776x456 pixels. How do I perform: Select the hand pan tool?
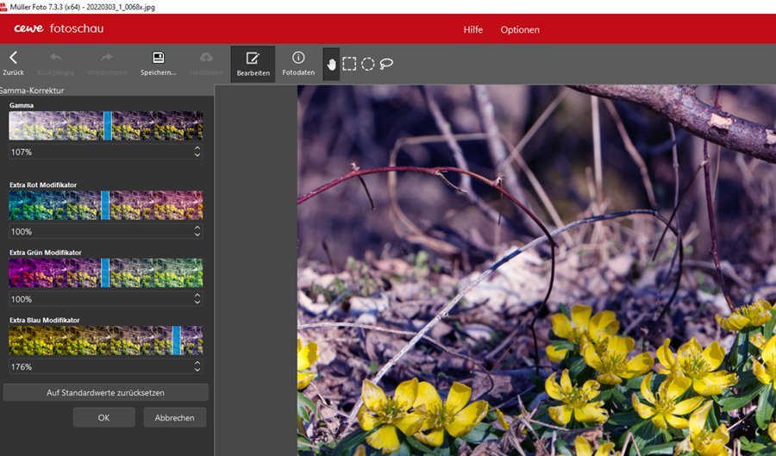(331, 64)
